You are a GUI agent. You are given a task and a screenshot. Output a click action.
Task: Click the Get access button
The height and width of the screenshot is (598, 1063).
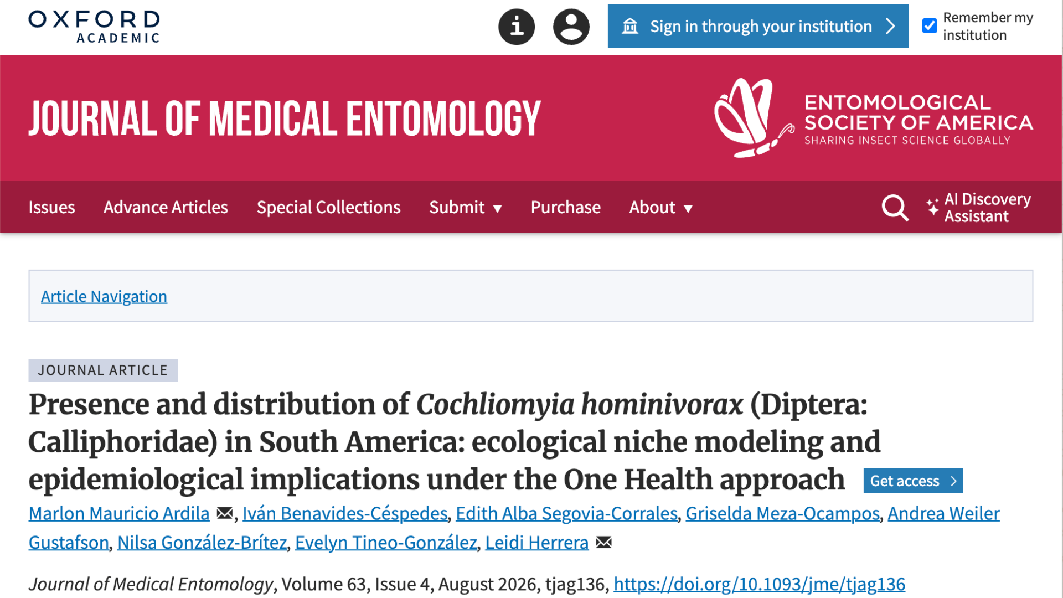coord(913,481)
